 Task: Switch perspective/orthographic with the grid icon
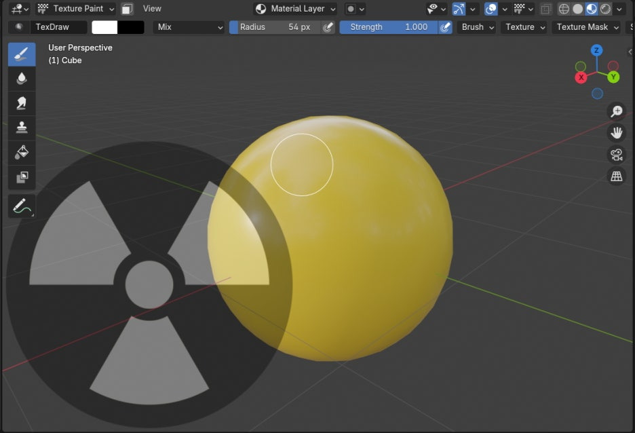(617, 176)
